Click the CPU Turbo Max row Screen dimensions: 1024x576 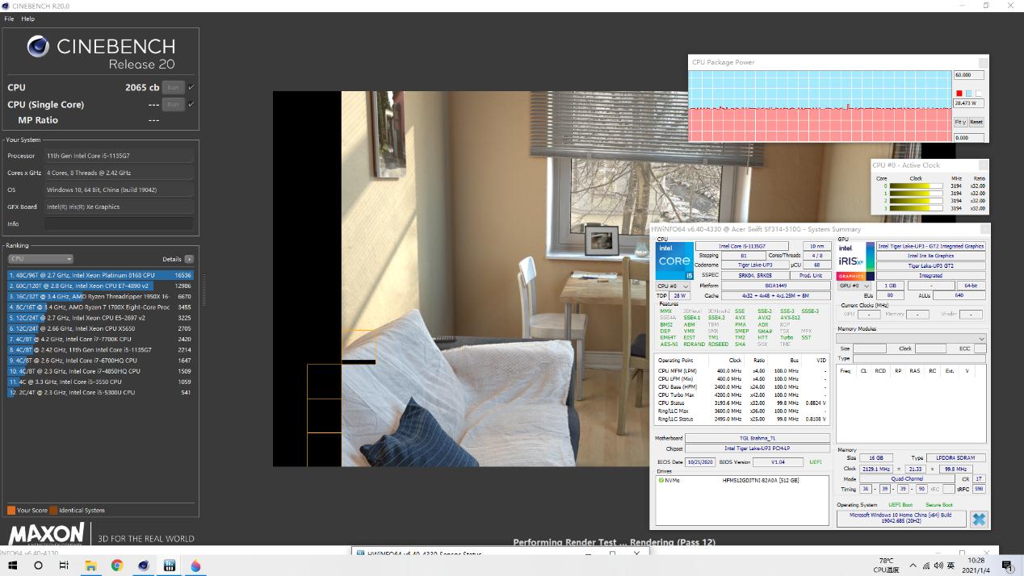(x=742, y=394)
